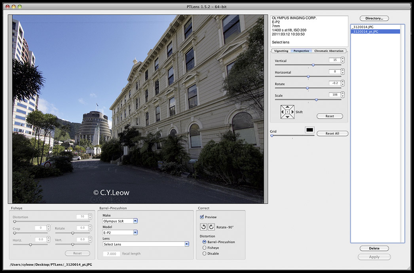The image size is (414, 273).
Task: Select Fisheye distortion radio button
Action: pyautogui.click(x=204, y=248)
